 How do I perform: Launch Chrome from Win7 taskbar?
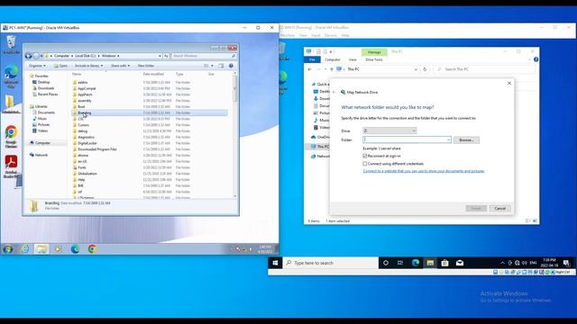click(x=92, y=249)
